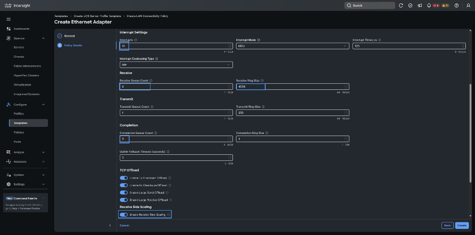The width and height of the screenshot is (475, 235).
Task: Click the Back button
Action: coord(448,225)
